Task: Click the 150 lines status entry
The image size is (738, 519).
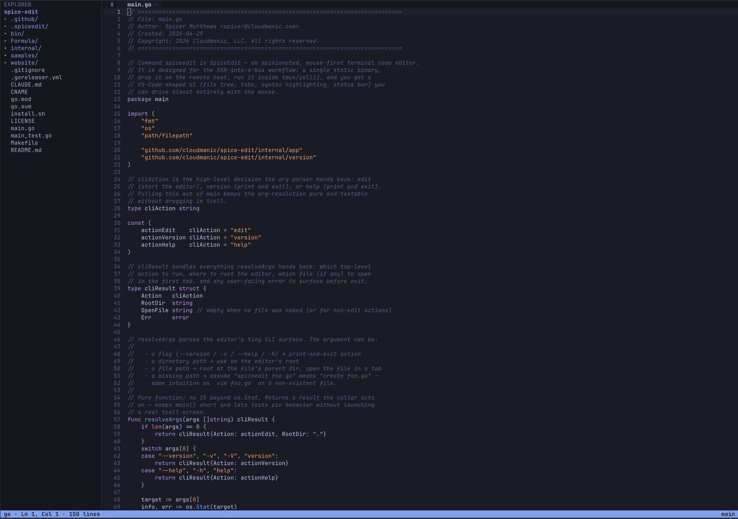Action: [84, 514]
